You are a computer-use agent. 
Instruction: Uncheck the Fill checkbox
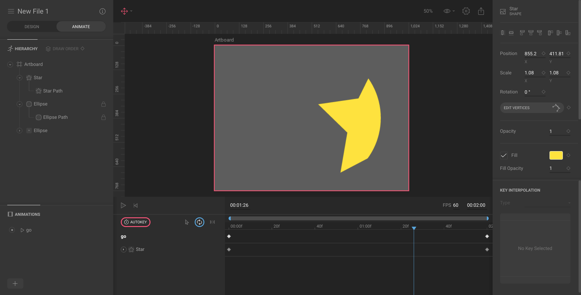click(503, 155)
